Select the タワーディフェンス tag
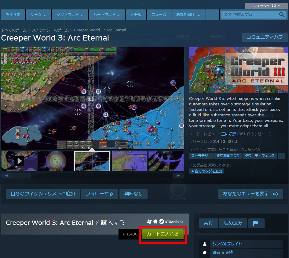 point(260,156)
